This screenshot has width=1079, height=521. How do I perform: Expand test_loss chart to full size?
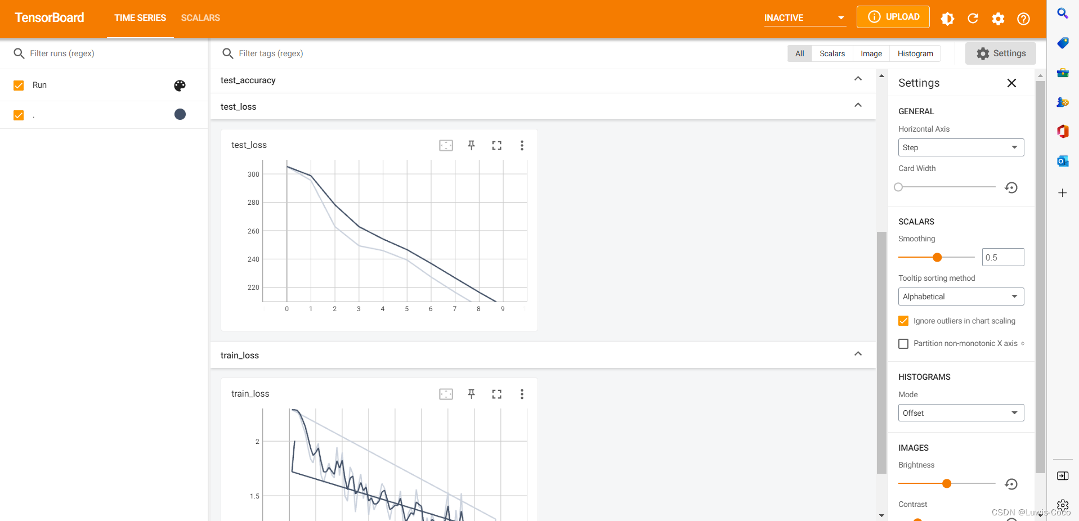click(x=496, y=146)
